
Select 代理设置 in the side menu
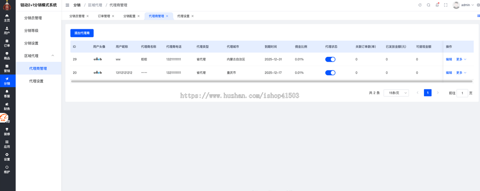pos(39,81)
